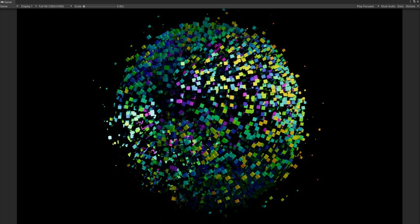The height and width of the screenshot is (224, 420).
Task: Click the game controller icon on Game tab
Action: click(x=2, y=2)
